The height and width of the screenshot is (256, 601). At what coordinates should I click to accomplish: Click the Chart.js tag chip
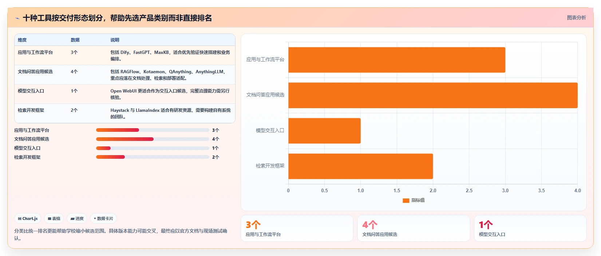(x=28, y=218)
